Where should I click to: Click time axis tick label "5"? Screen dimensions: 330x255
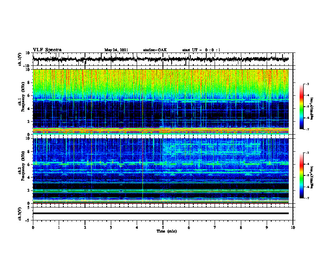pyautogui.click(x=163, y=227)
